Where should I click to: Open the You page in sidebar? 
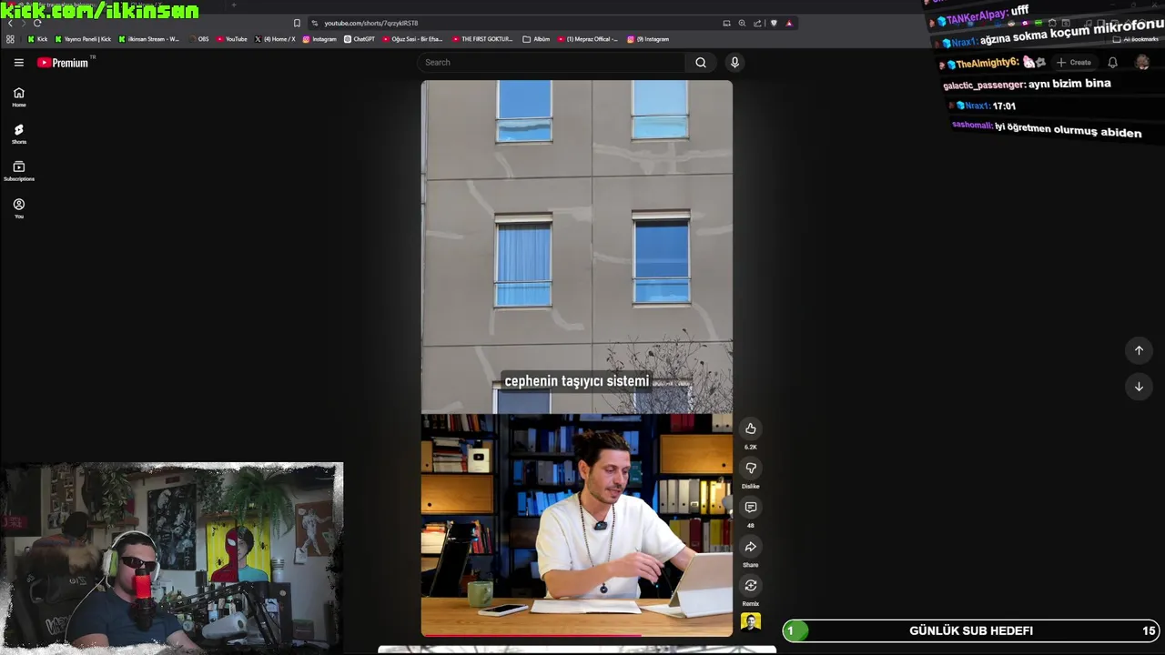coord(19,208)
